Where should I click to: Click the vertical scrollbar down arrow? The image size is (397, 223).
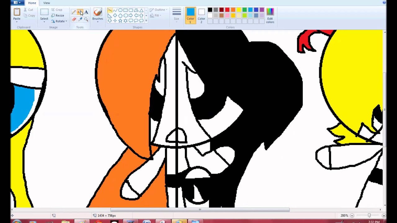click(385, 205)
